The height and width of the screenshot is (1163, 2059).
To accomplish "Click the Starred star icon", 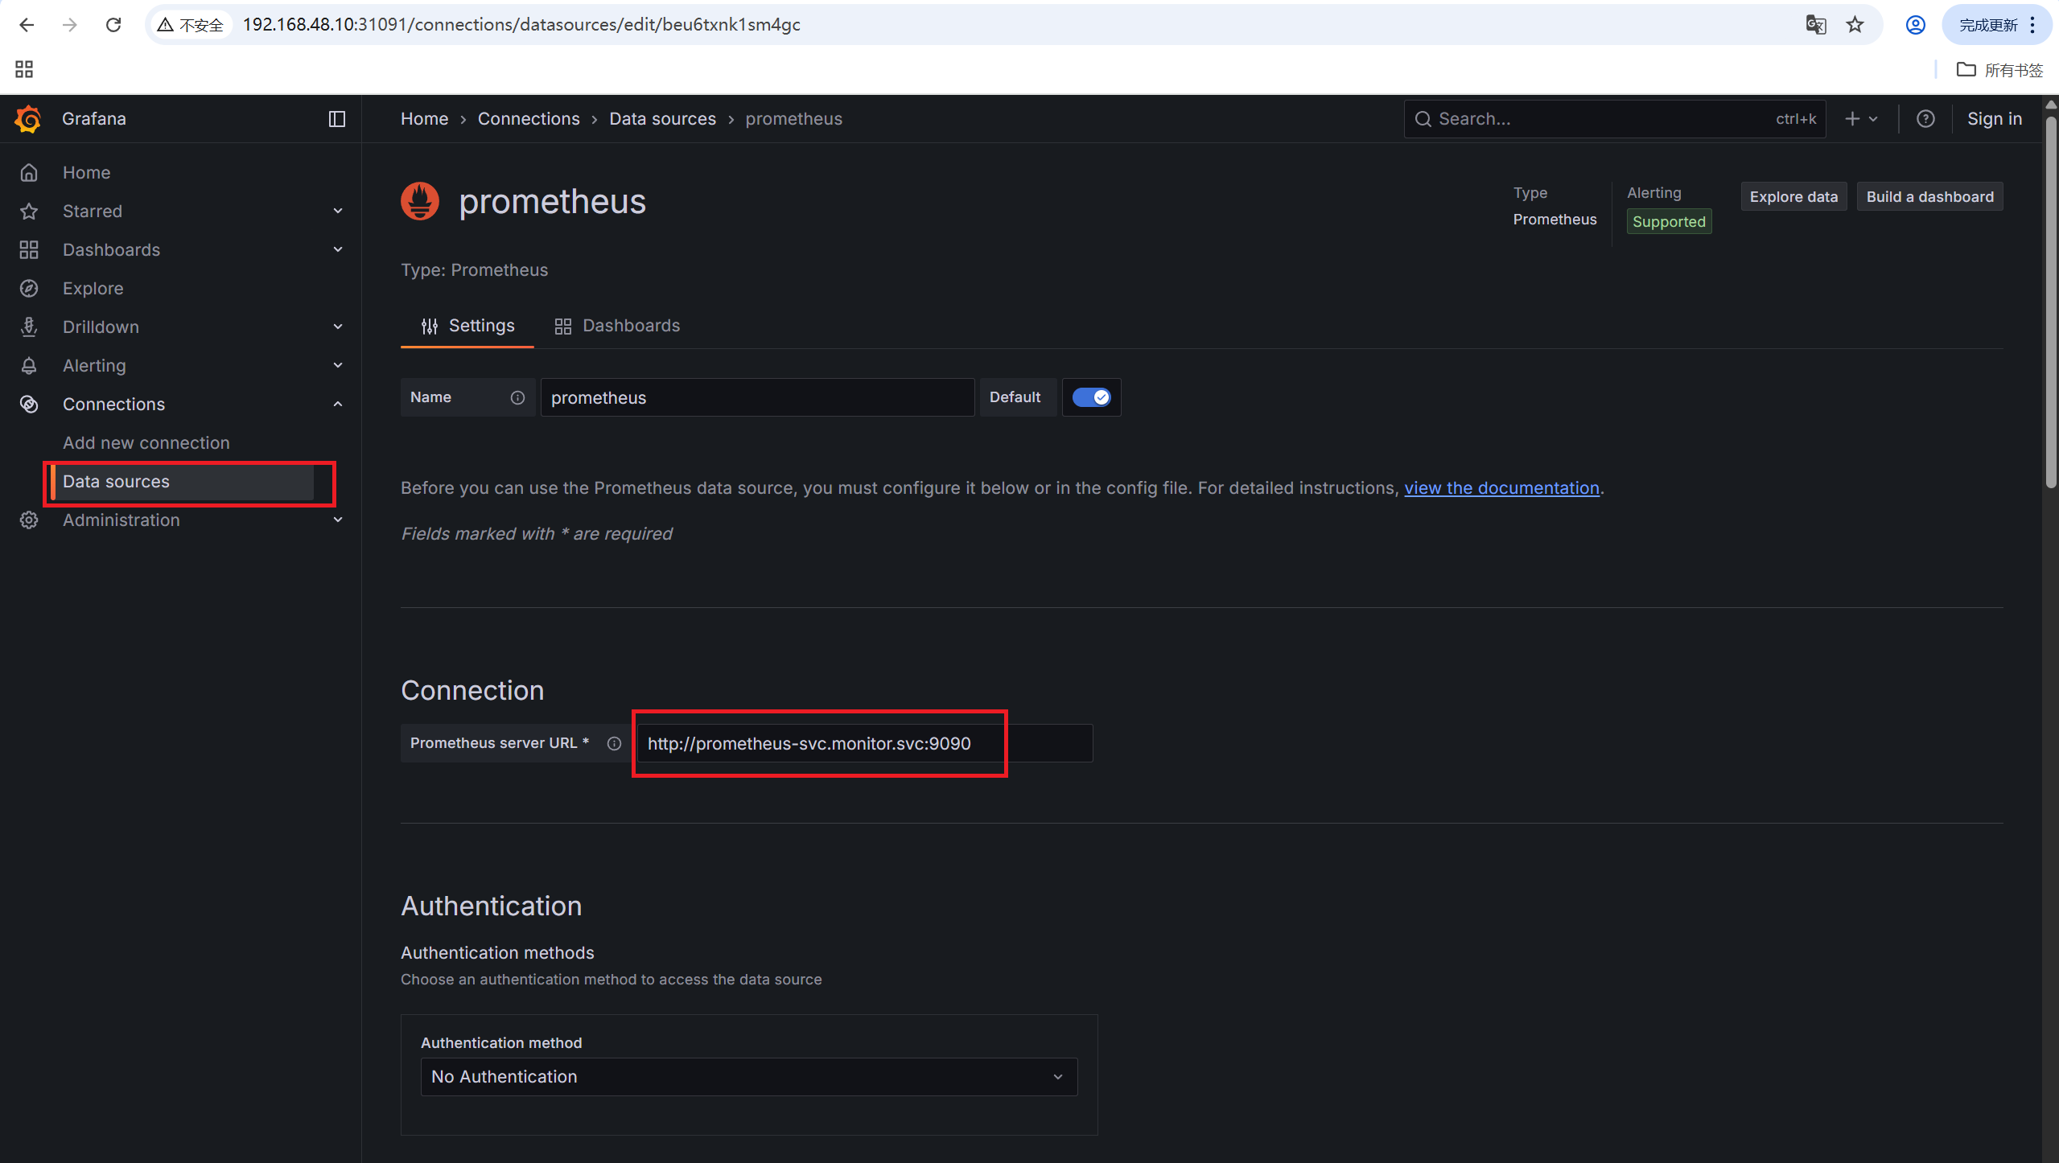I will 29,211.
